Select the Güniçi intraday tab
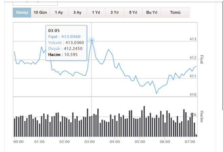The height and width of the screenshot is (152, 223). pyautogui.click(x=22, y=12)
